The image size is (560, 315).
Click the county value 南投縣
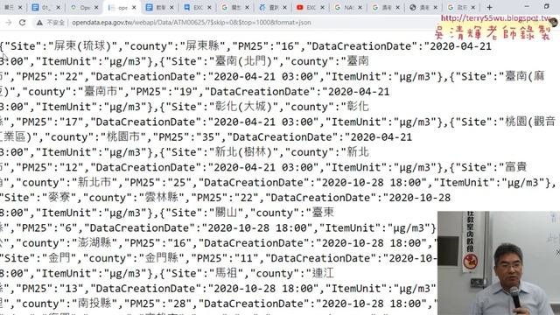tap(94, 304)
